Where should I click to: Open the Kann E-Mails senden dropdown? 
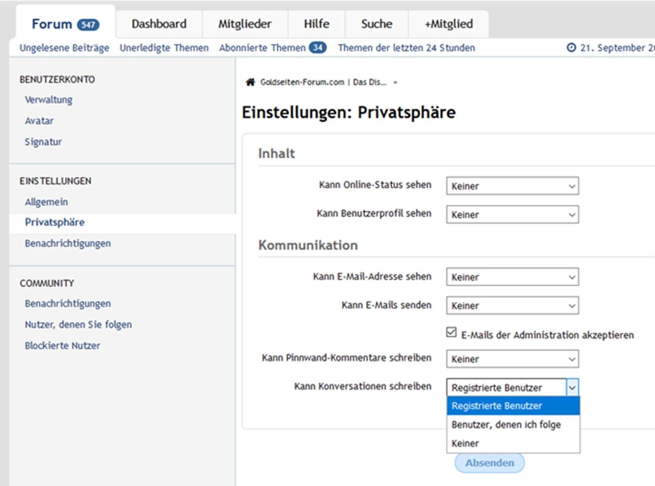pos(512,306)
